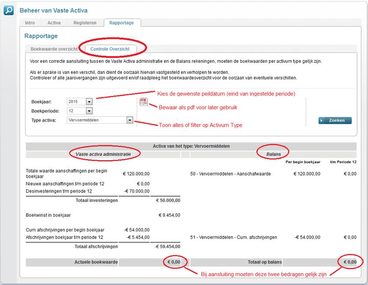Click the 'Actuele boekwaarde' label

pyautogui.click(x=96, y=262)
